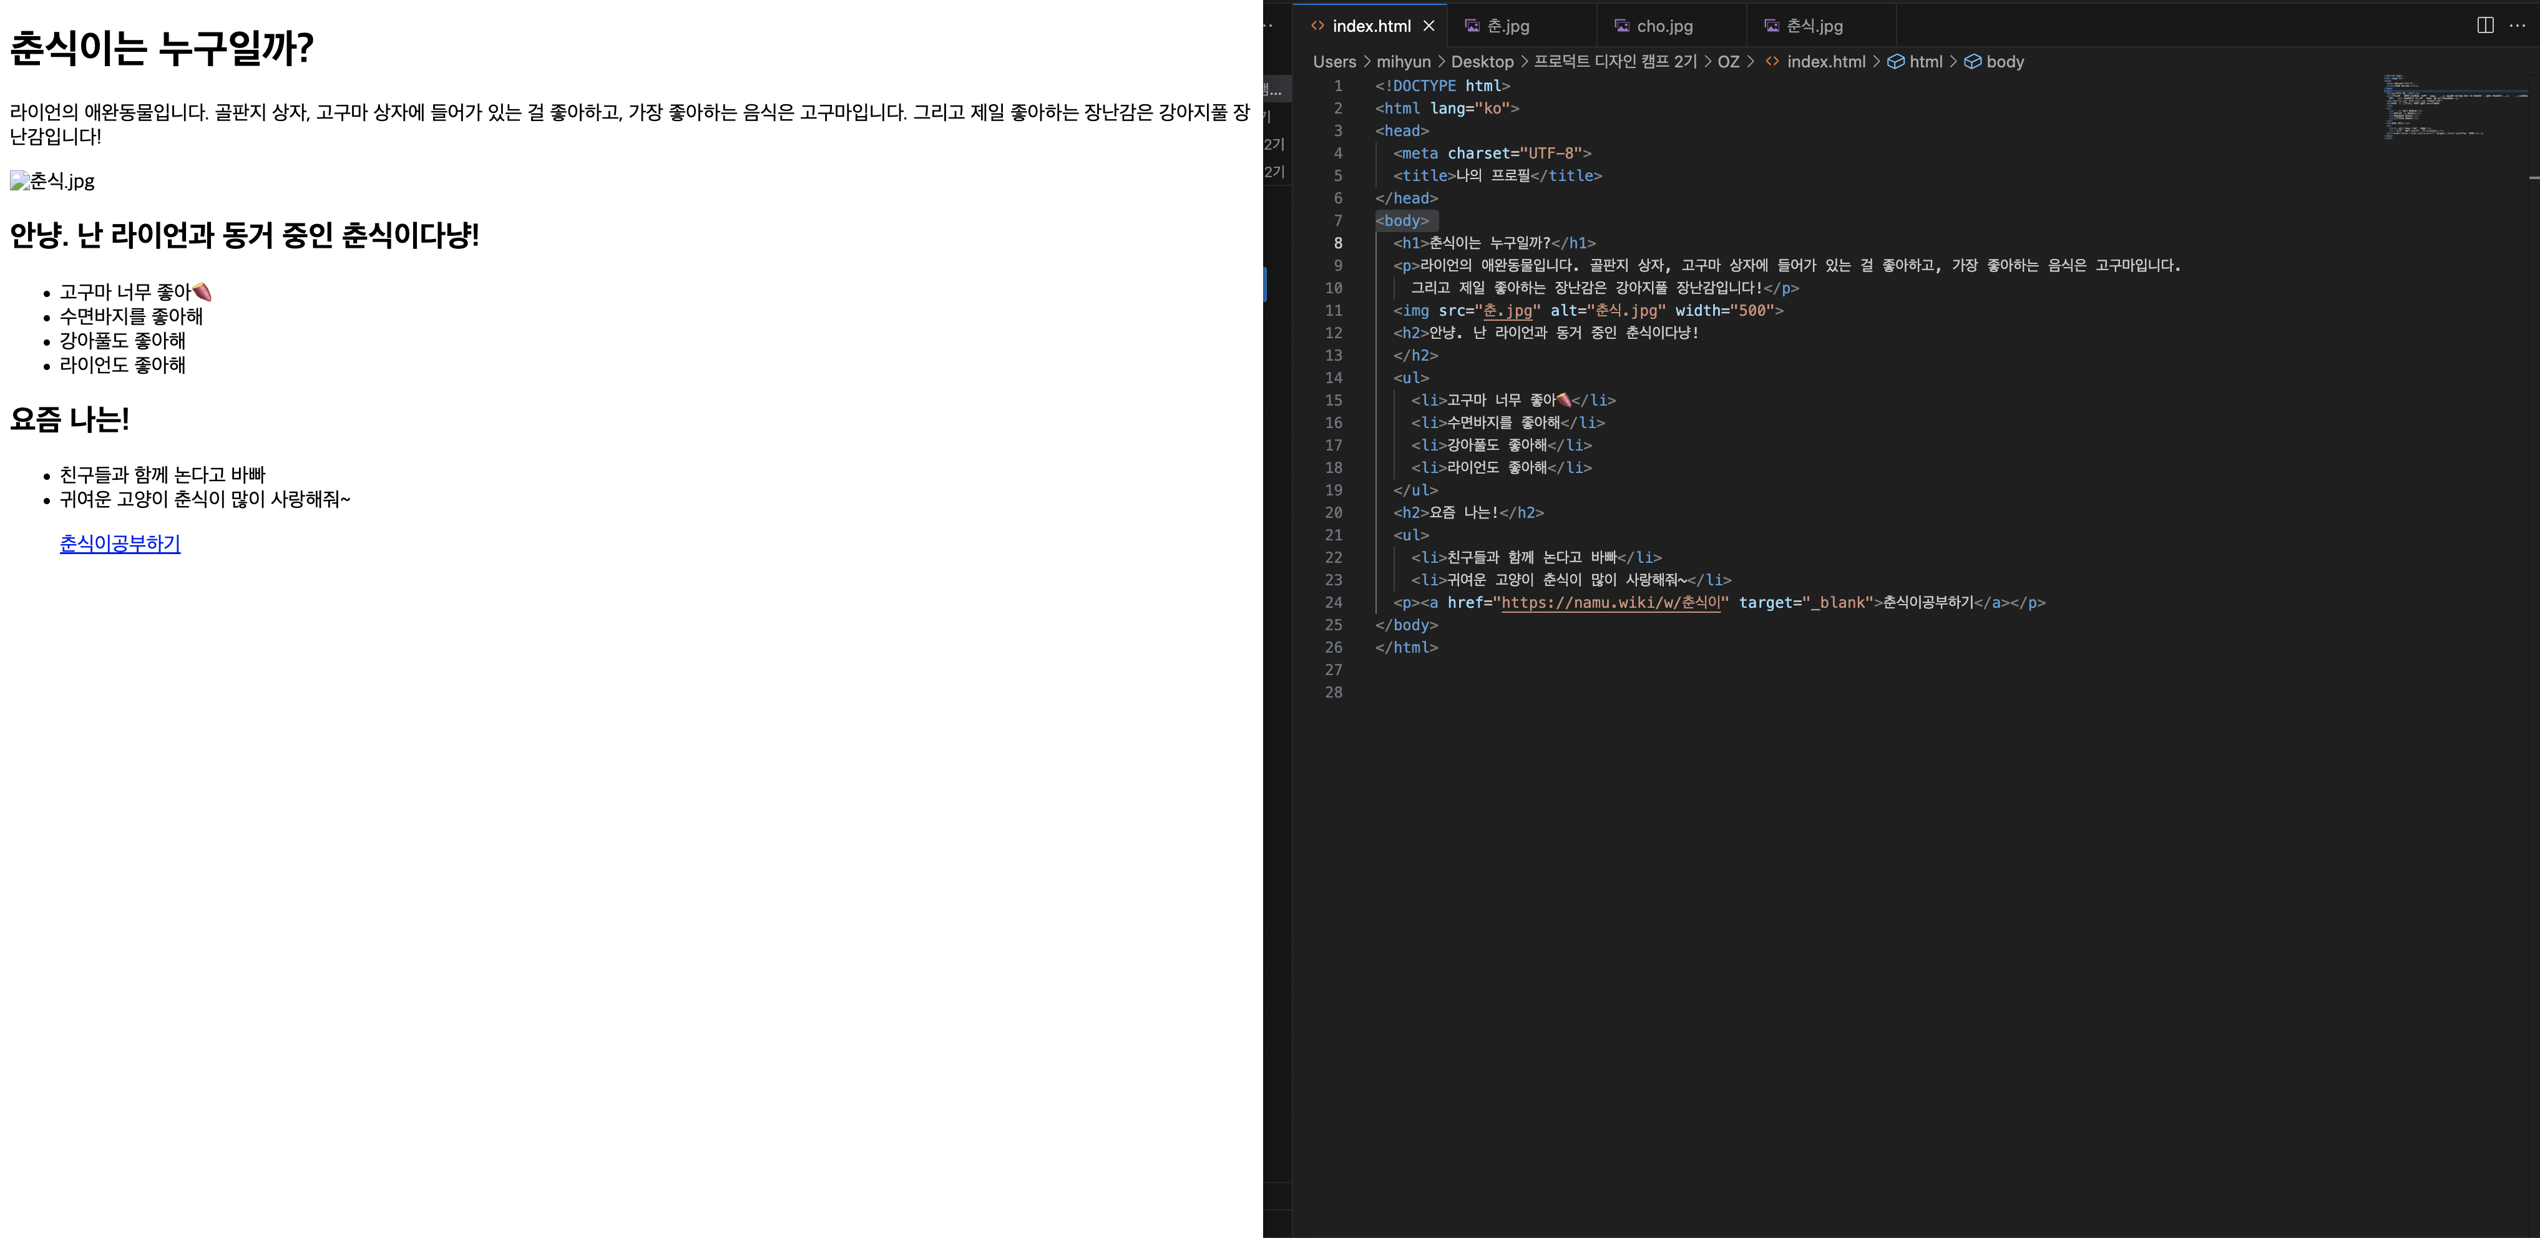Click the image icon on cho.jpg tab
Screen dimensions: 2540x1238
click(1622, 26)
